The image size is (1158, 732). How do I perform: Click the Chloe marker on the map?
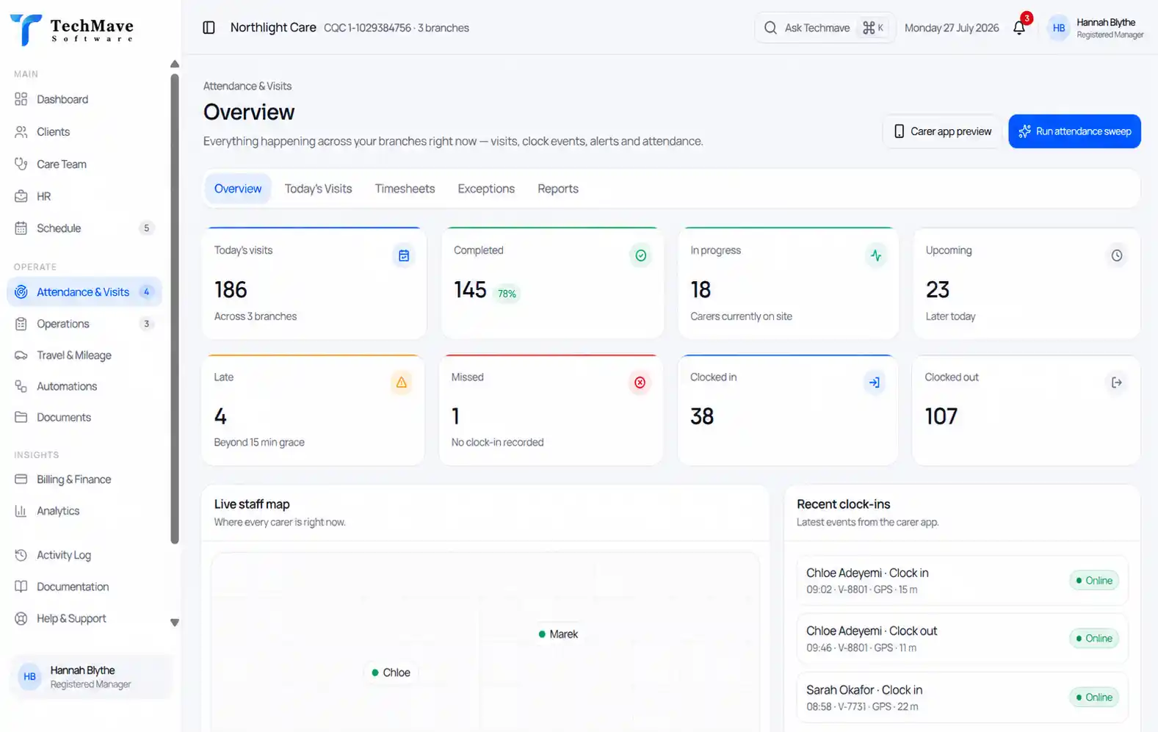[x=391, y=673]
